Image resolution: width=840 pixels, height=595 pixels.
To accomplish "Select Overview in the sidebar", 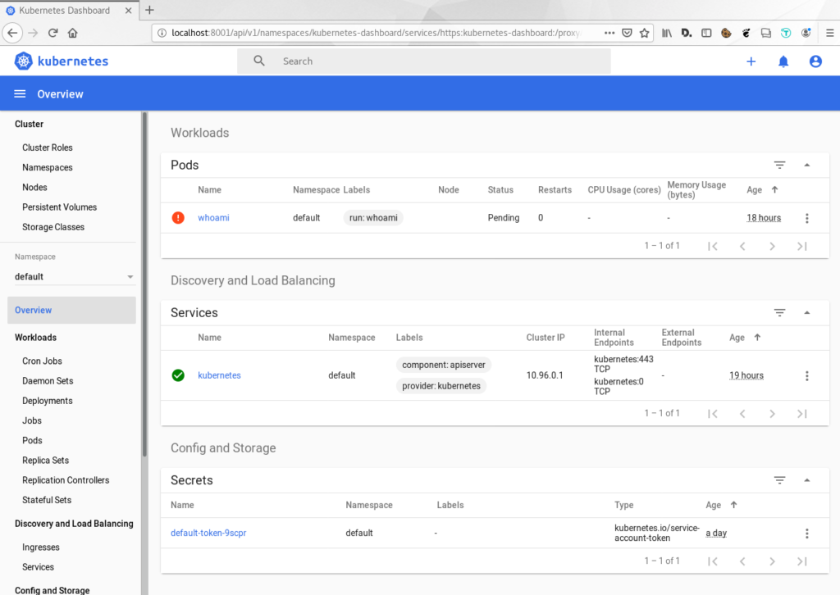I will click(x=72, y=311).
